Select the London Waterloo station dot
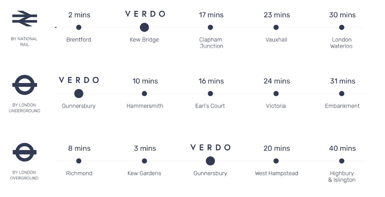Viewport: 385px width, 197px height. click(342, 27)
